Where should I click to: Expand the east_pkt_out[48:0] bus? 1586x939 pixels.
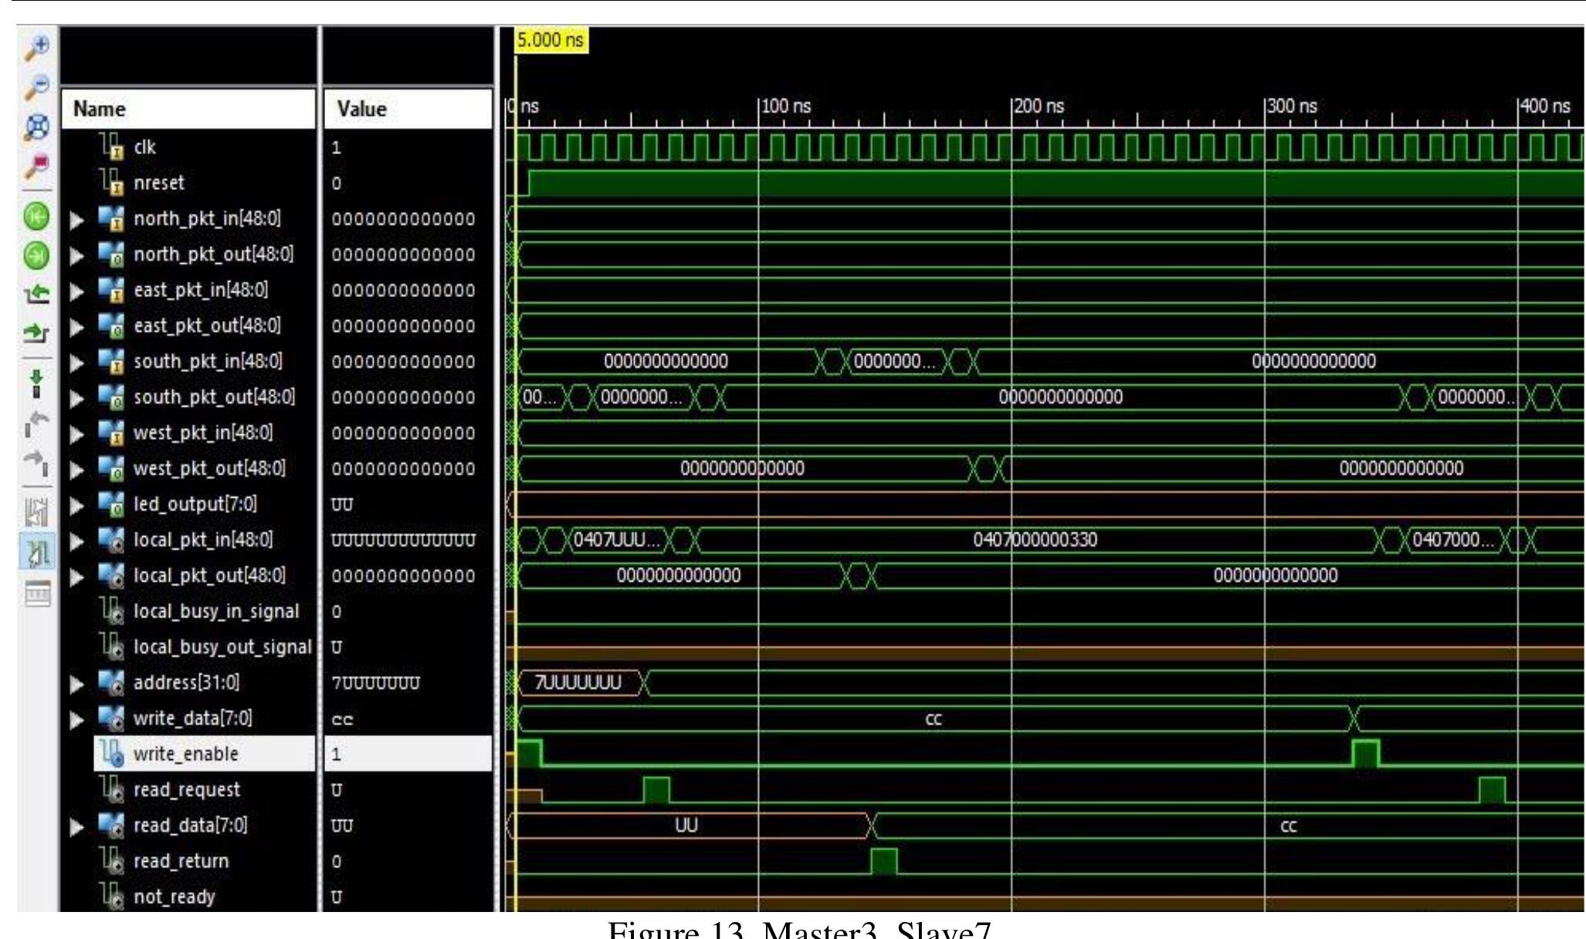pyautogui.click(x=76, y=327)
